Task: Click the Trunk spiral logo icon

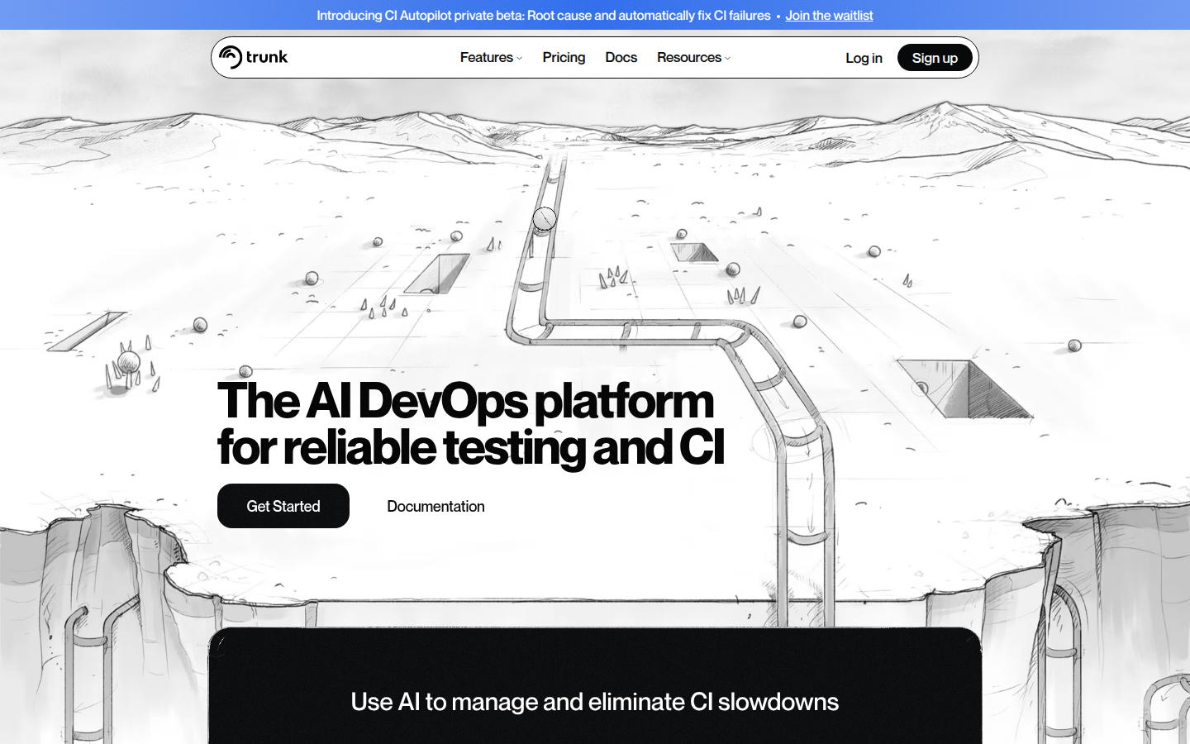Action: (231, 57)
